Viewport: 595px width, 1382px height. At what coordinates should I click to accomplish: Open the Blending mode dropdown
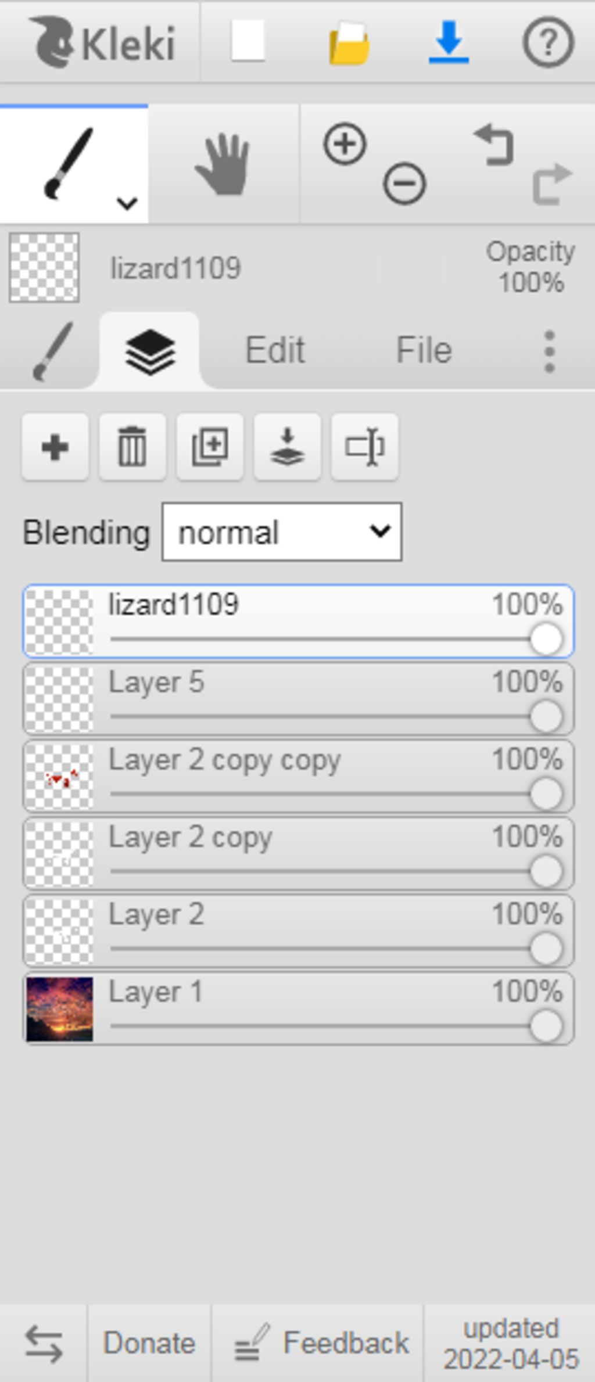point(282,532)
